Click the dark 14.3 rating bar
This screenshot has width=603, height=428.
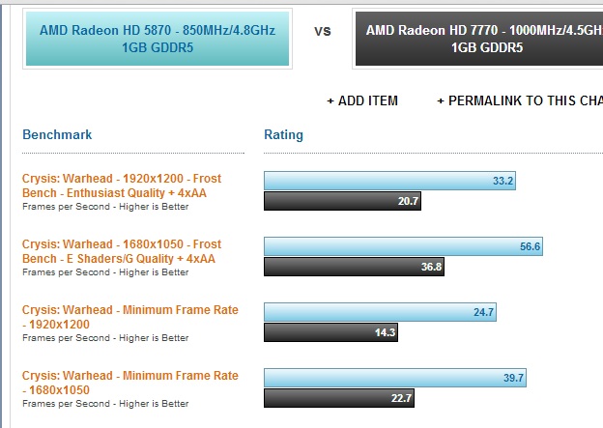tap(330, 332)
